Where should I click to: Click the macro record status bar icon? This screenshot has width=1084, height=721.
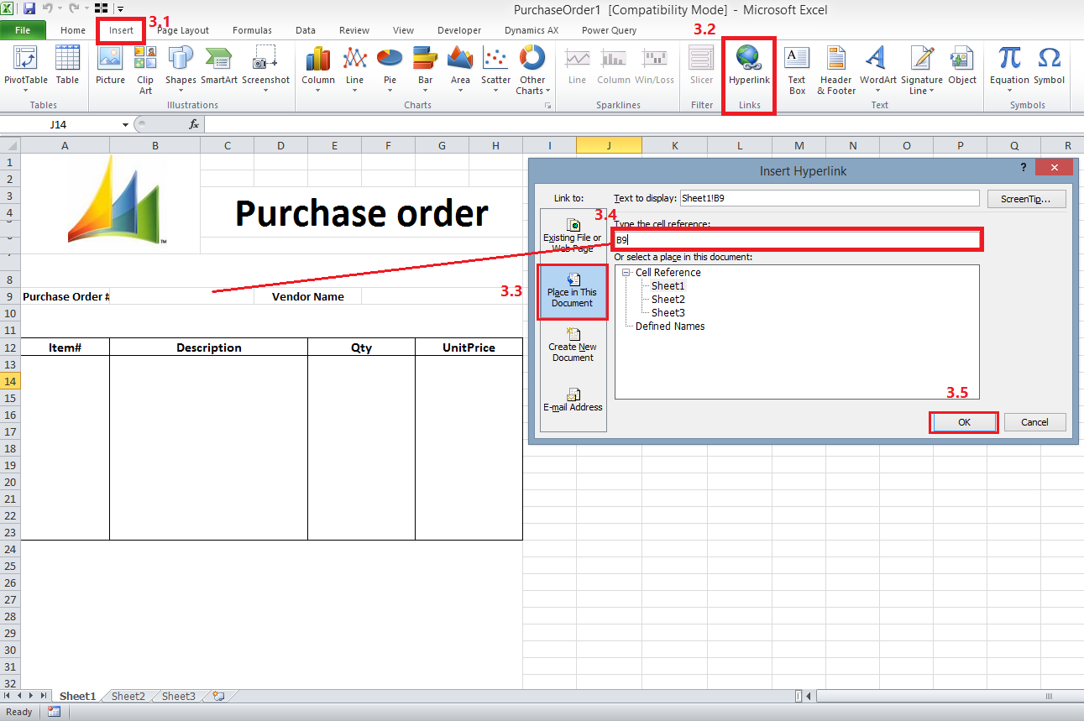(x=55, y=712)
